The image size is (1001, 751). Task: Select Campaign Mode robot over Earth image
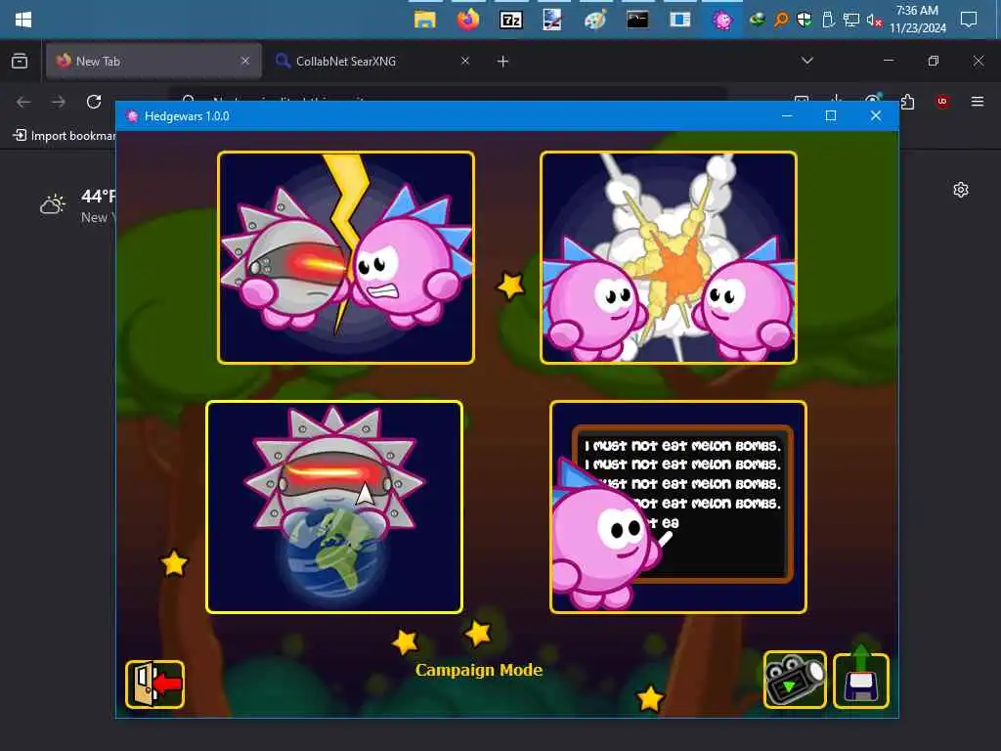point(334,508)
